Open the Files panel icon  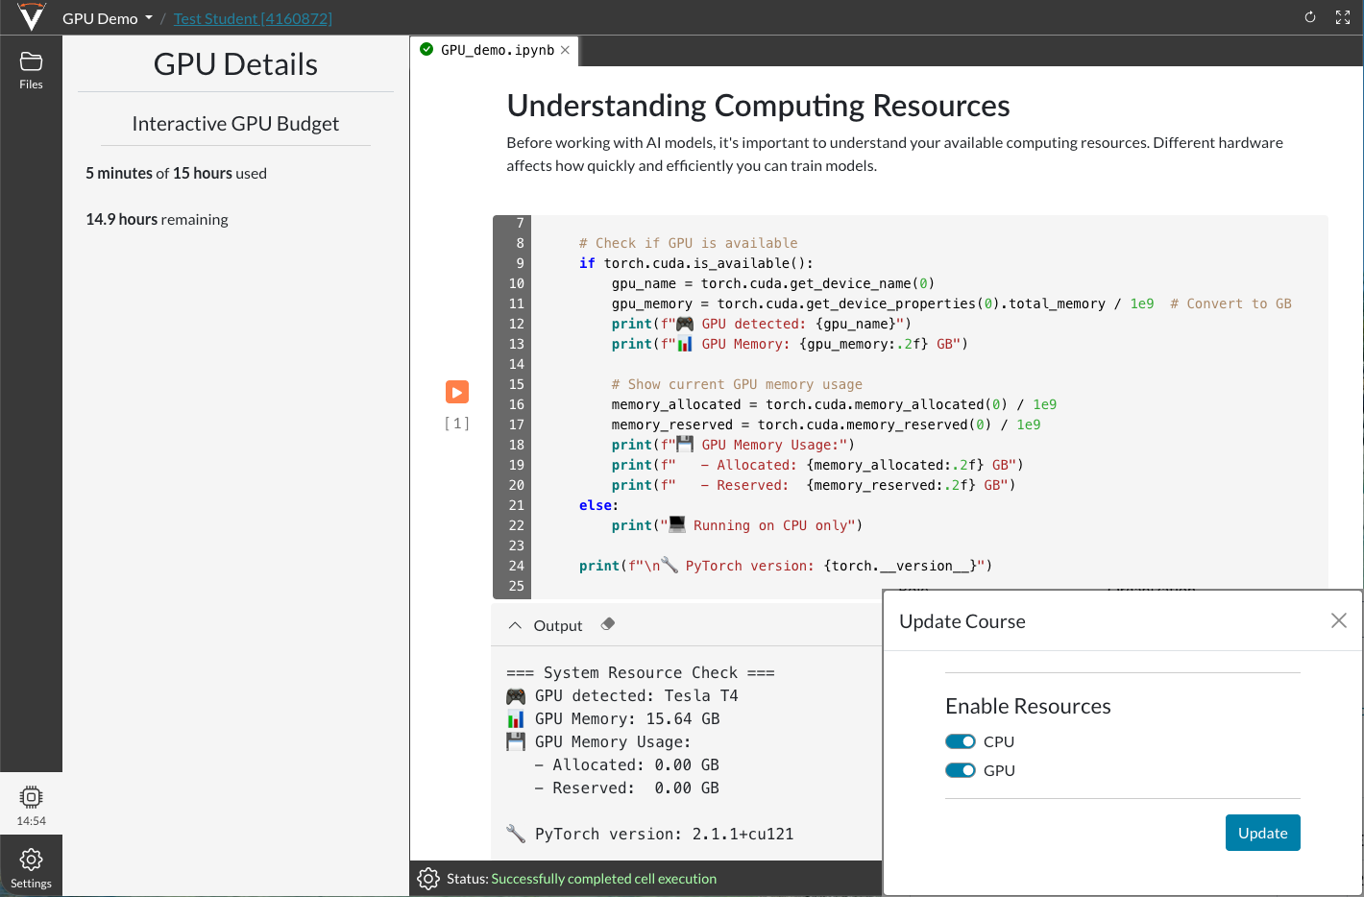(x=31, y=63)
